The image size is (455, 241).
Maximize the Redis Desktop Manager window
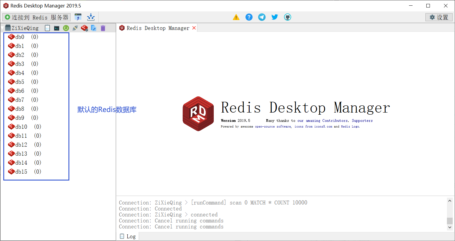(x=428, y=6)
